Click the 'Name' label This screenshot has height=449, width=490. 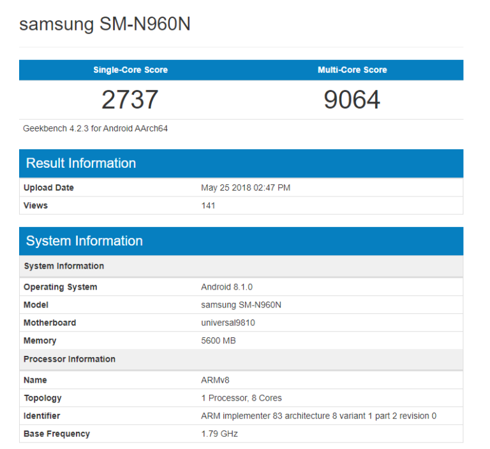pyautogui.click(x=35, y=380)
